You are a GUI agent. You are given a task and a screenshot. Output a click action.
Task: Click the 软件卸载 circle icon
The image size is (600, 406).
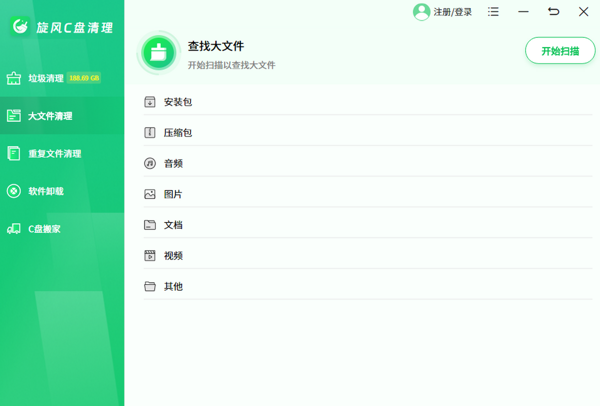[x=13, y=191]
